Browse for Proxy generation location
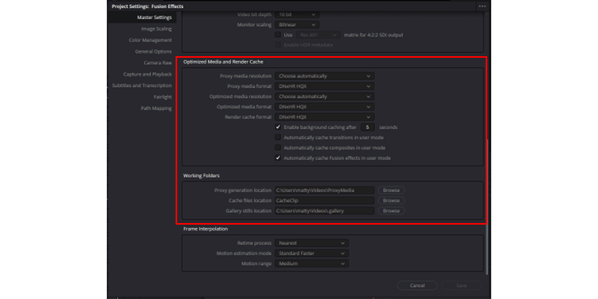 coord(392,191)
